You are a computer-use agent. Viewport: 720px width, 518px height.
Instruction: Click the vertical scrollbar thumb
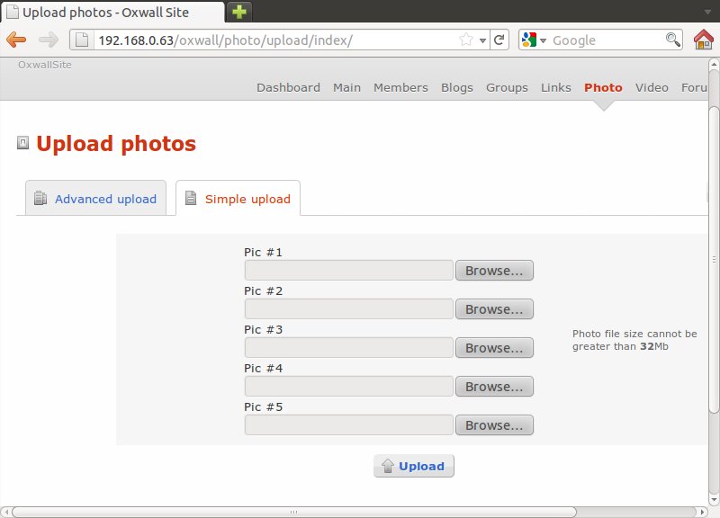pyautogui.click(x=714, y=259)
